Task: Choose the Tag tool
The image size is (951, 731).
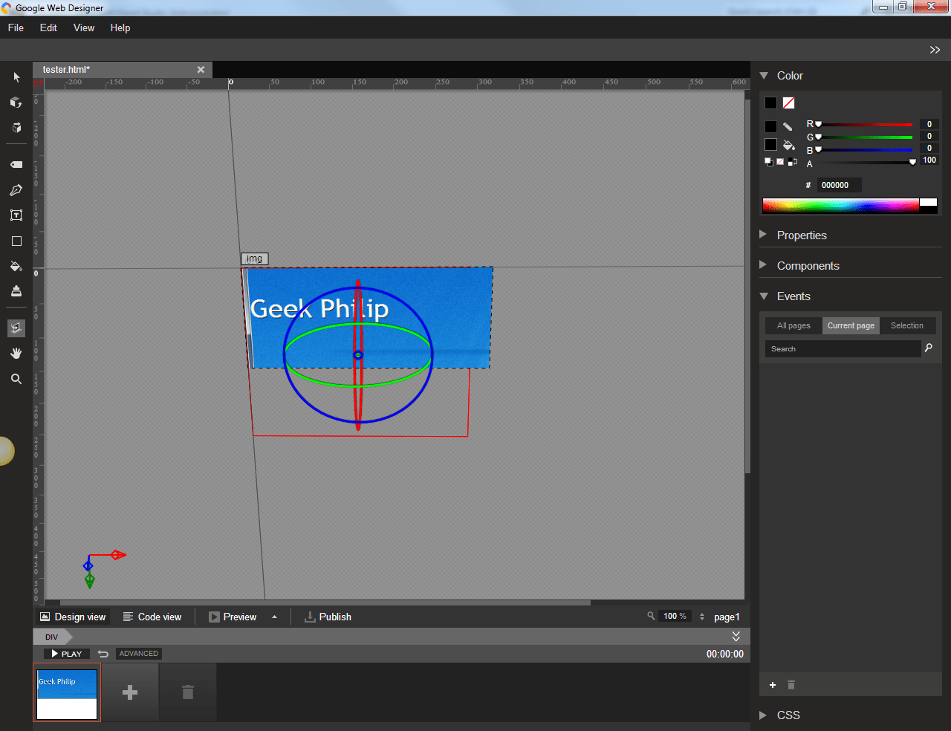Action: (16, 165)
